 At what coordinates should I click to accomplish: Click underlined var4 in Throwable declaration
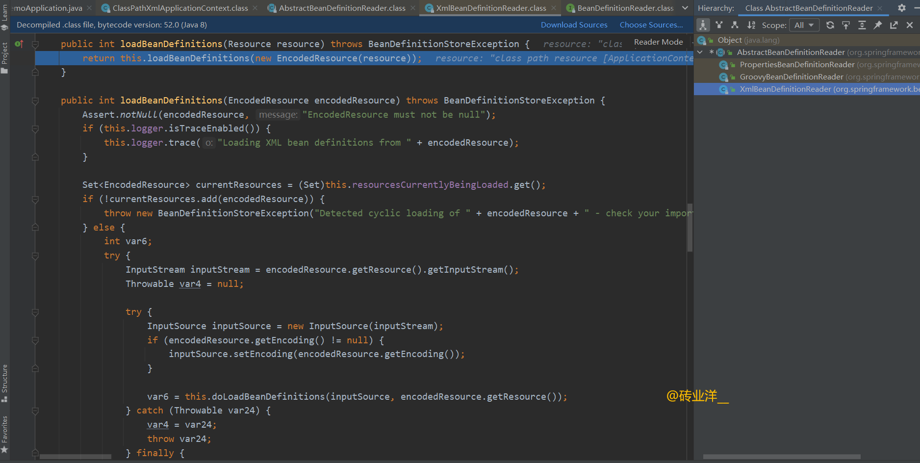(190, 284)
